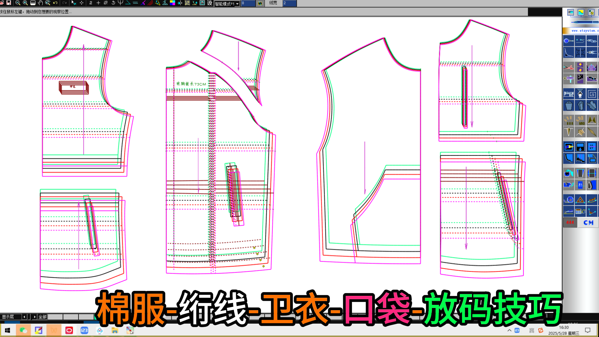Select the spiral quilting tool

click(x=592, y=93)
